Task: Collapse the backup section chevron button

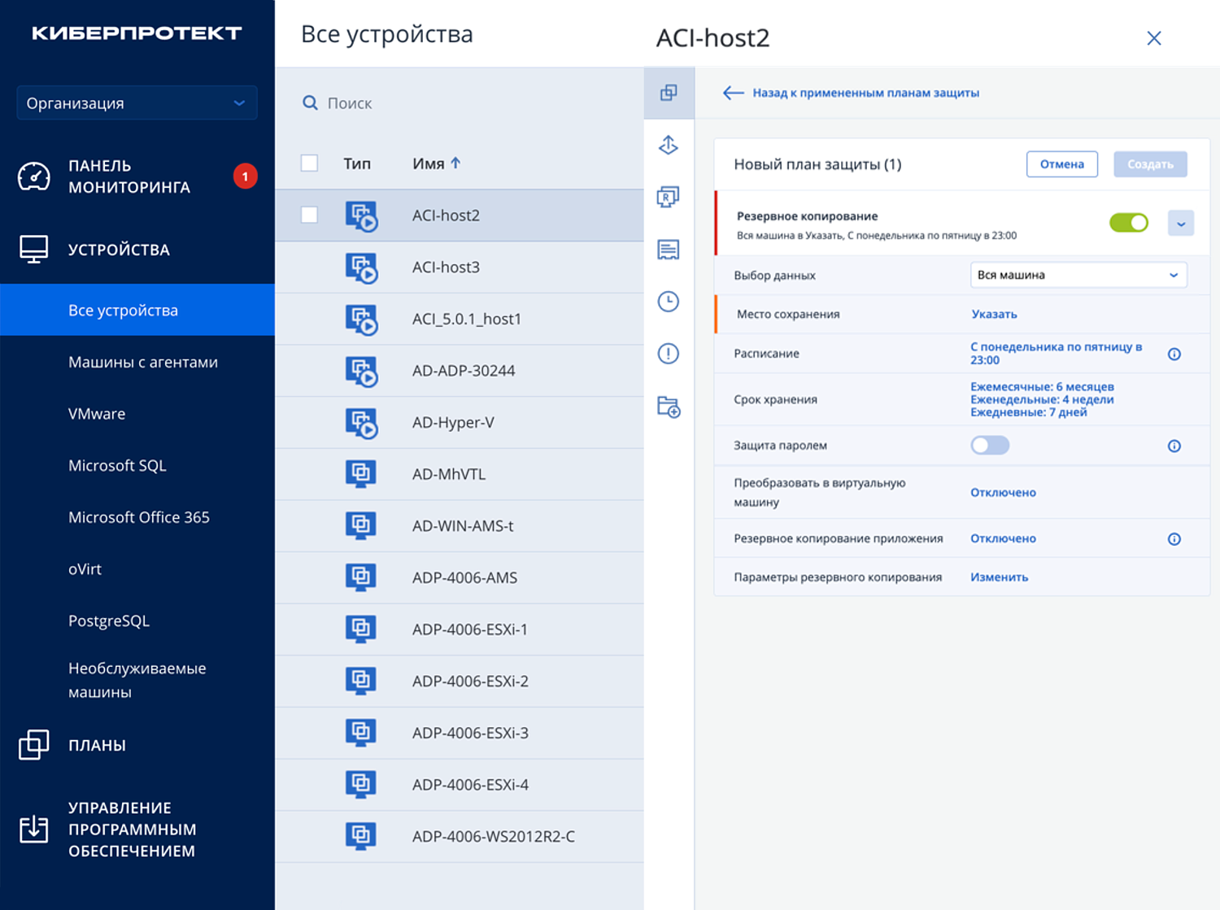Action: point(1180,224)
